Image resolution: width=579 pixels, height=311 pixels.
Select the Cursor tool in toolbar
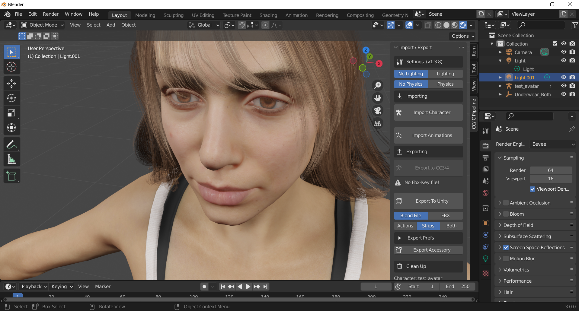click(x=11, y=67)
